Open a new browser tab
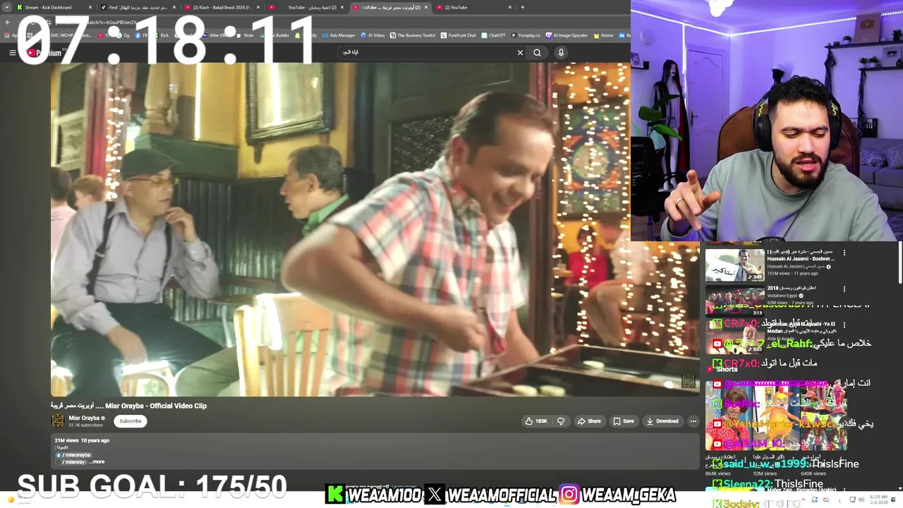 [523, 8]
